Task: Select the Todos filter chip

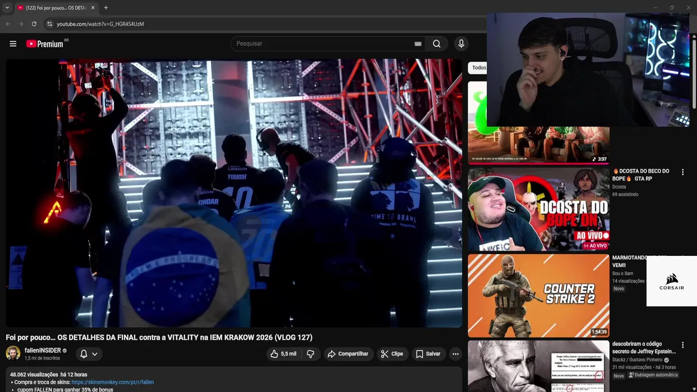Action: click(478, 68)
